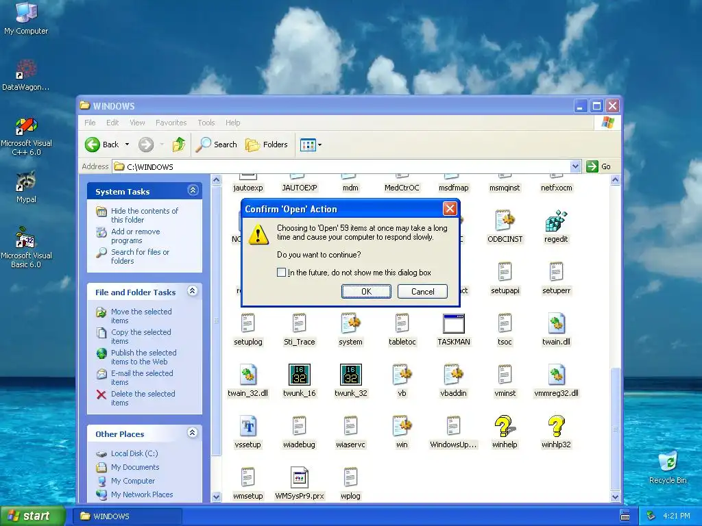Open the Back button history dropdown arrow
702x526 pixels.
click(127, 145)
